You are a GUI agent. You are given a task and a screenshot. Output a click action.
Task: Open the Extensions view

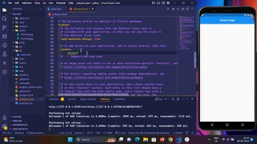(x=4, y=45)
